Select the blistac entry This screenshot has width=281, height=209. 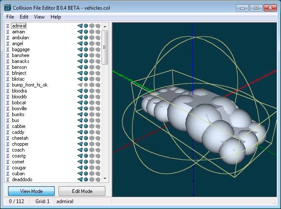pos(18,79)
